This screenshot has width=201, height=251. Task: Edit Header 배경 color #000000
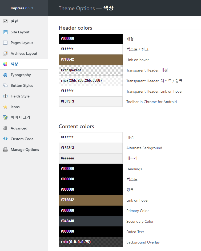91,39
